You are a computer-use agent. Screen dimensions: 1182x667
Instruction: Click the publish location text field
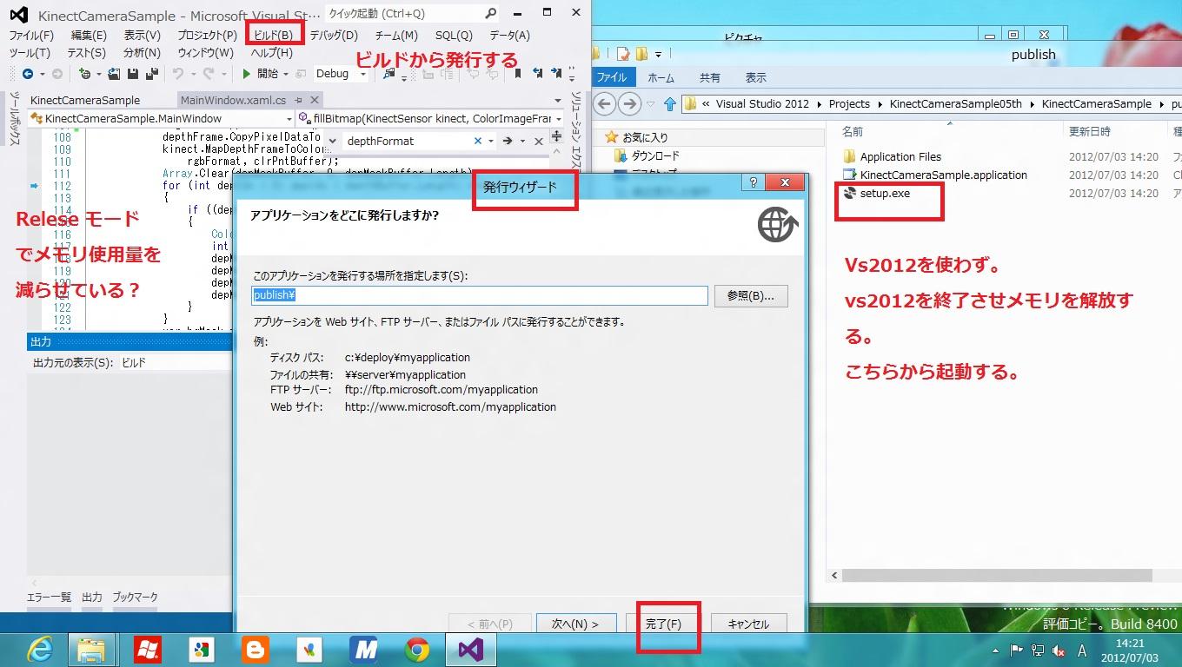coord(480,295)
